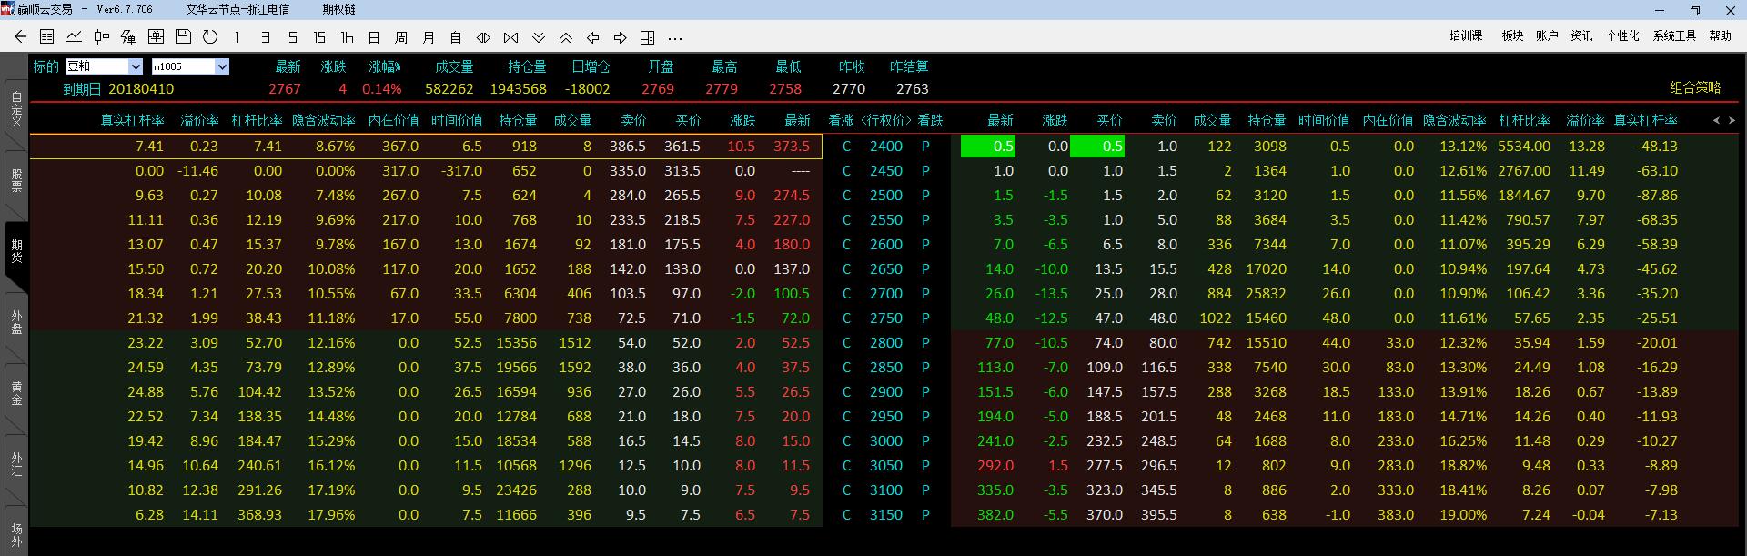
Task: Click the double down chevron icon
Action: (x=539, y=37)
